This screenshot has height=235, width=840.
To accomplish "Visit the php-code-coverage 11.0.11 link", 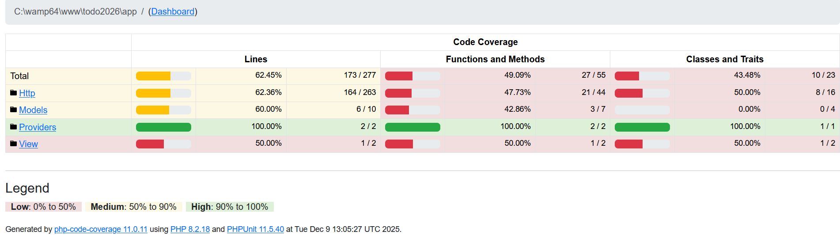I will (101, 229).
